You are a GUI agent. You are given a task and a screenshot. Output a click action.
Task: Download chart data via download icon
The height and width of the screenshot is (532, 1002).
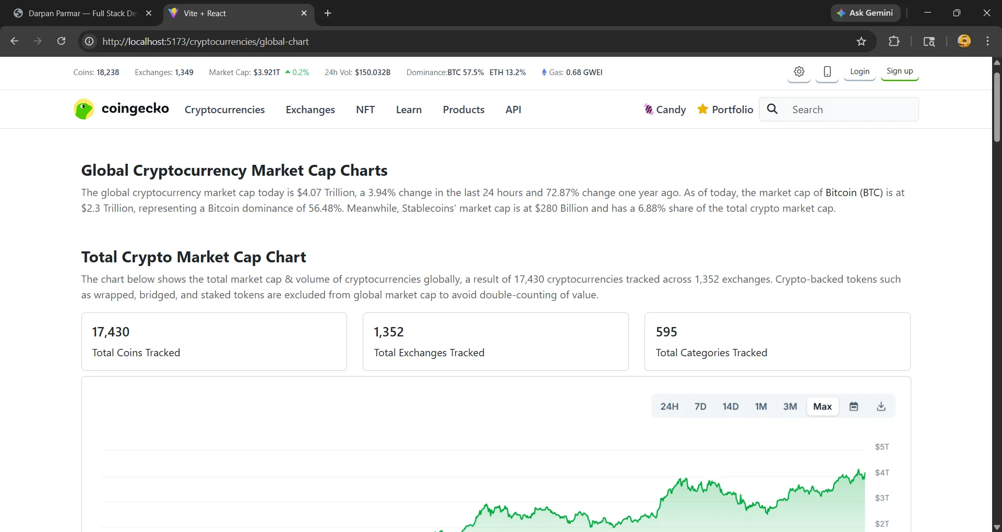[x=881, y=406]
